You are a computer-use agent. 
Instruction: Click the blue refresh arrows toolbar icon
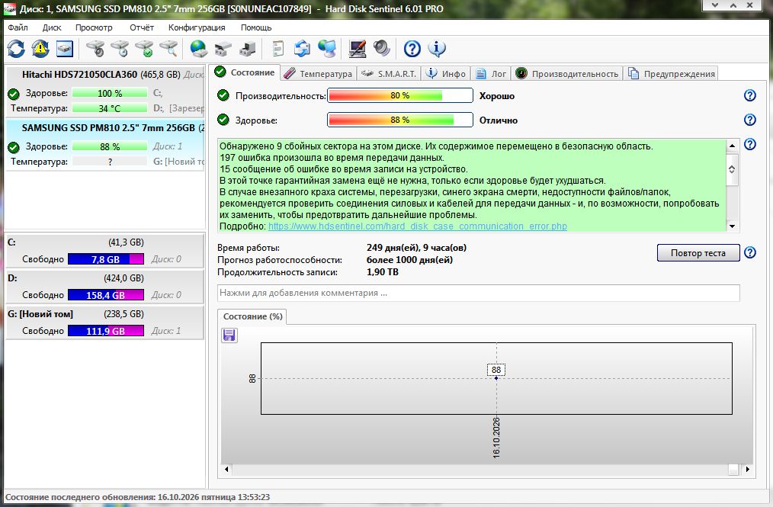[16, 48]
